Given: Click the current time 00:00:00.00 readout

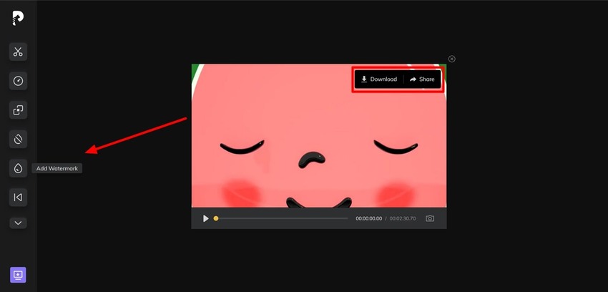Looking at the screenshot, I should pyautogui.click(x=368, y=218).
